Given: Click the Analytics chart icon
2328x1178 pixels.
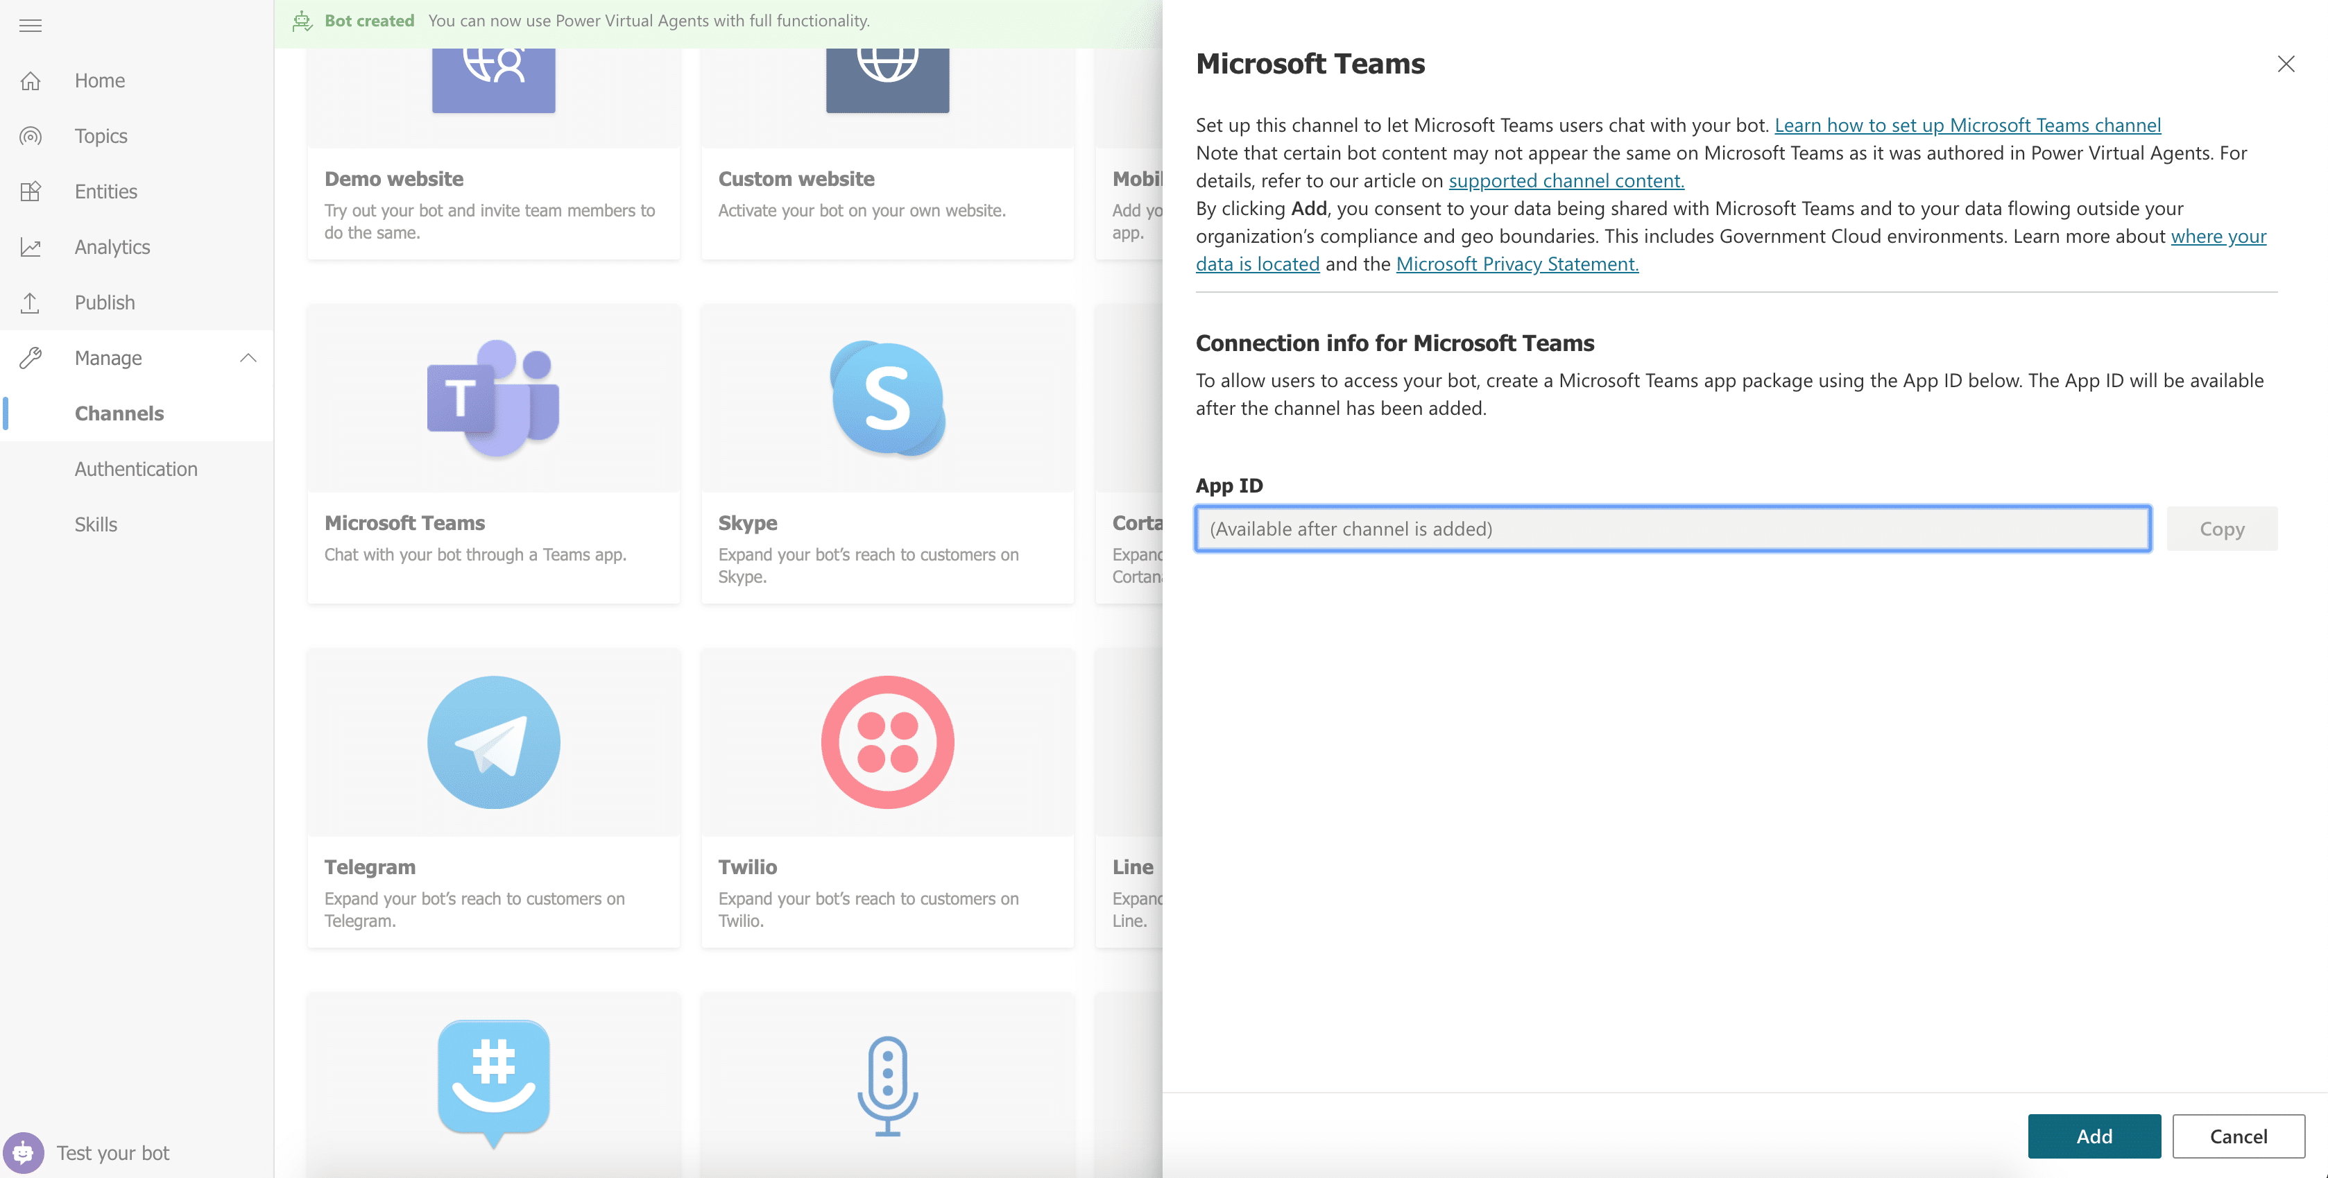Looking at the screenshot, I should pyautogui.click(x=31, y=247).
